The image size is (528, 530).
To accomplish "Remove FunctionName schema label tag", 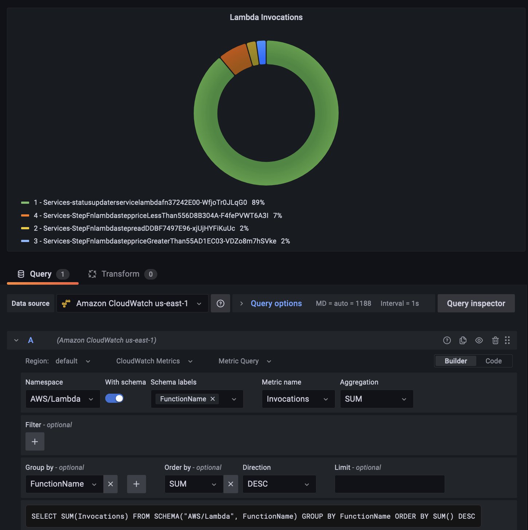I will (x=213, y=399).
